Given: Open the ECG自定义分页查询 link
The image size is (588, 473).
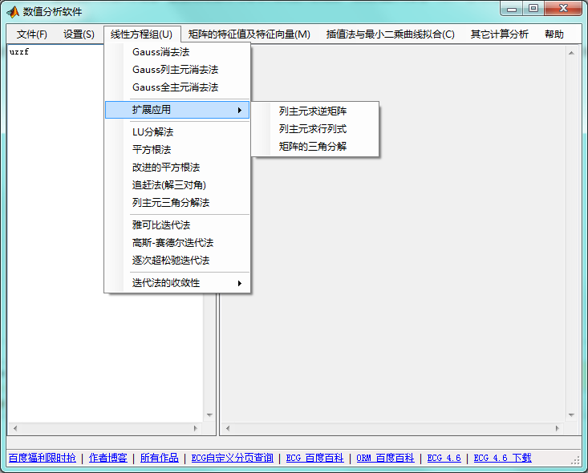Looking at the screenshot, I should tap(232, 458).
